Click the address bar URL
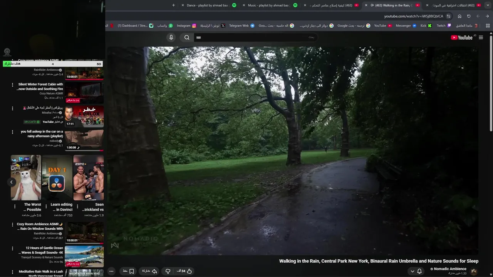 point(414,16)
